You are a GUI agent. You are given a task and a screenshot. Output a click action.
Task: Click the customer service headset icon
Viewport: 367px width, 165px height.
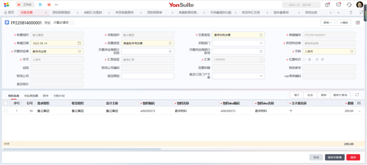tap(349, 4)
